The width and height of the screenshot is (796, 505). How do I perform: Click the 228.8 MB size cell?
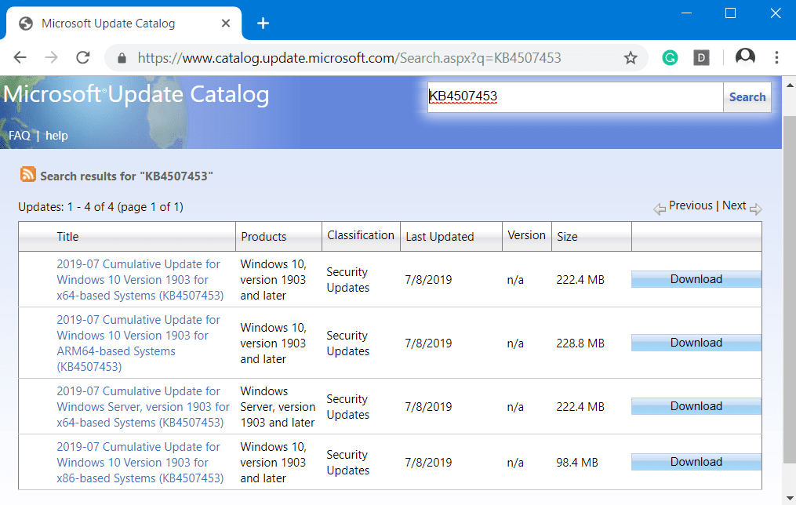click(580, 343)
